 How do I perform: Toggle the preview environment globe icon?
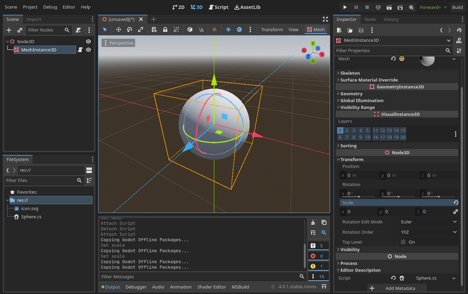click(239, 29)
